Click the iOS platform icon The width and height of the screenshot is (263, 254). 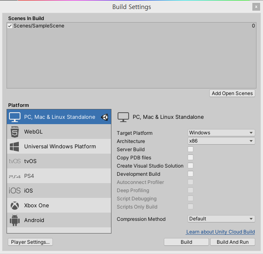click(15, 191)
